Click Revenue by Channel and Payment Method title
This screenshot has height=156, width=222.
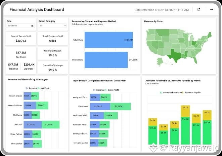(94, 22)
